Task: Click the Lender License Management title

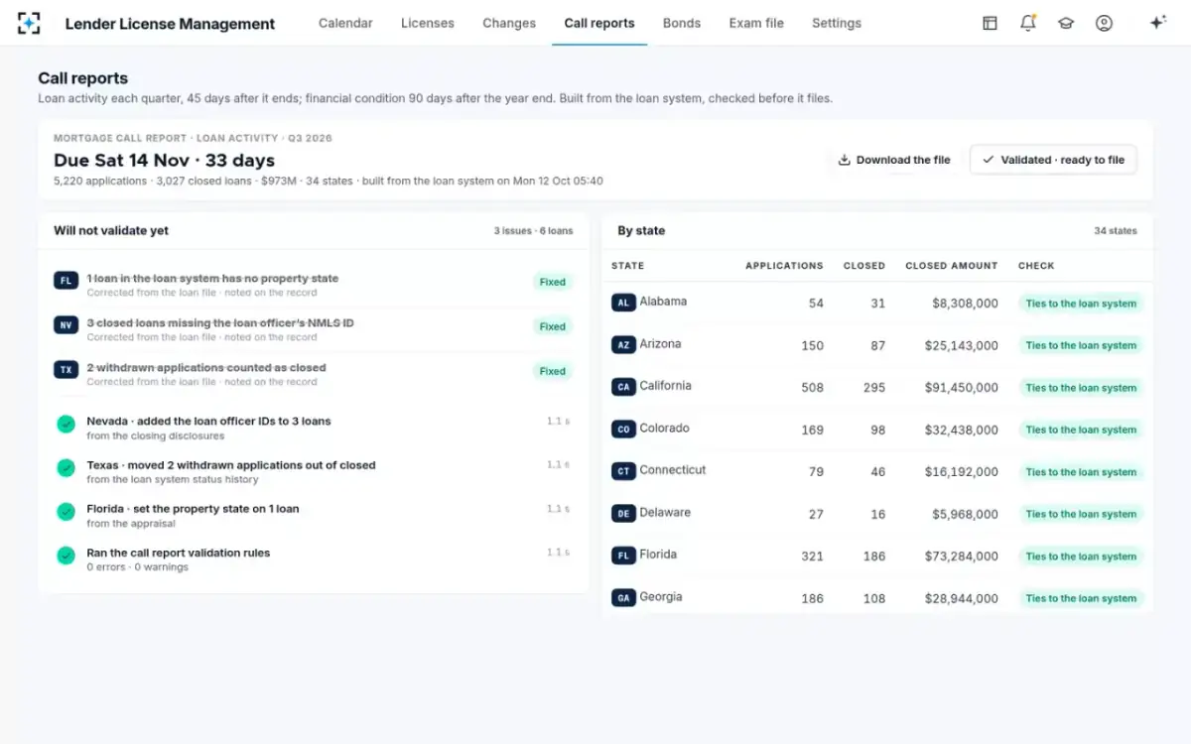Action: [170, 23]
